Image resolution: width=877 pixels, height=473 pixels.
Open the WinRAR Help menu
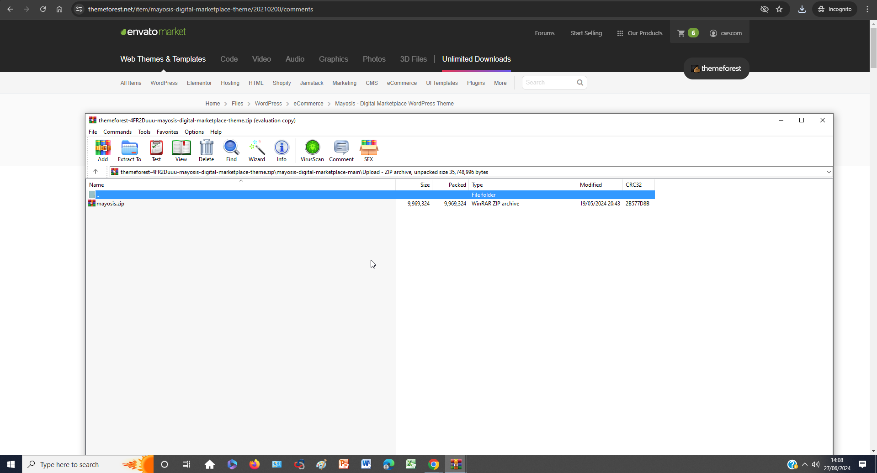[x=216, y=132]
